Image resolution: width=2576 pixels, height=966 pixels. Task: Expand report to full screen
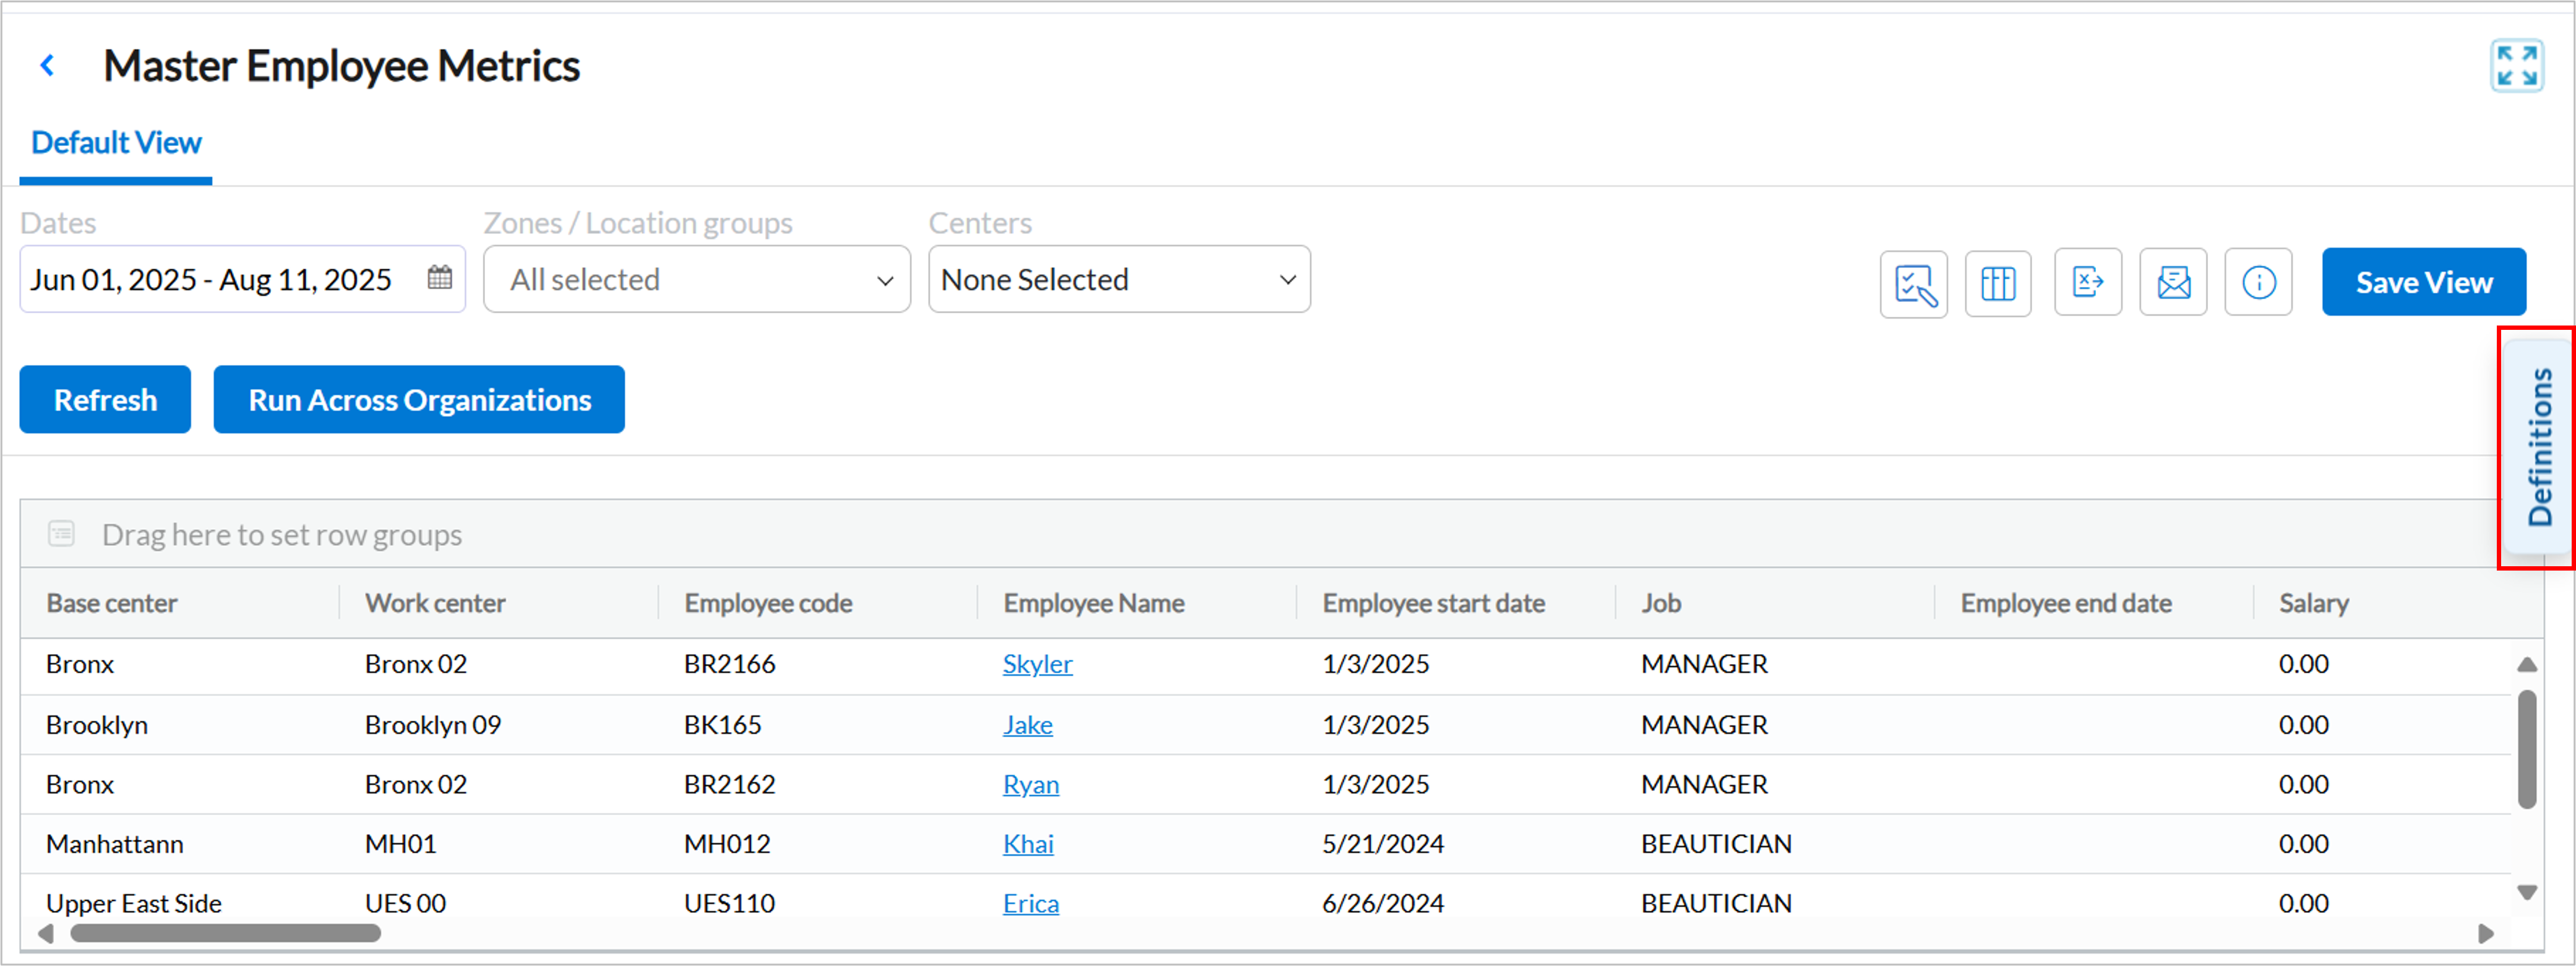click(2516, 67)
